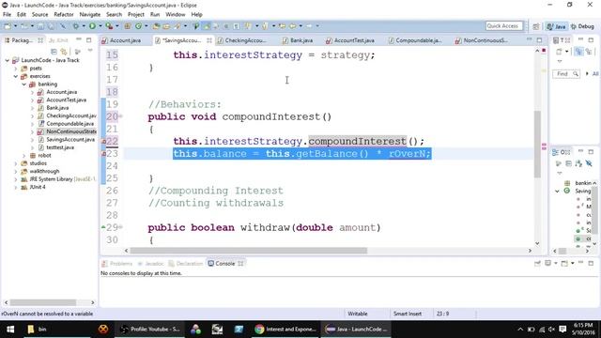Viewport: 601px width, 338px height.
Task: Open the Refactor menu
Action: (x=64, y=15)
